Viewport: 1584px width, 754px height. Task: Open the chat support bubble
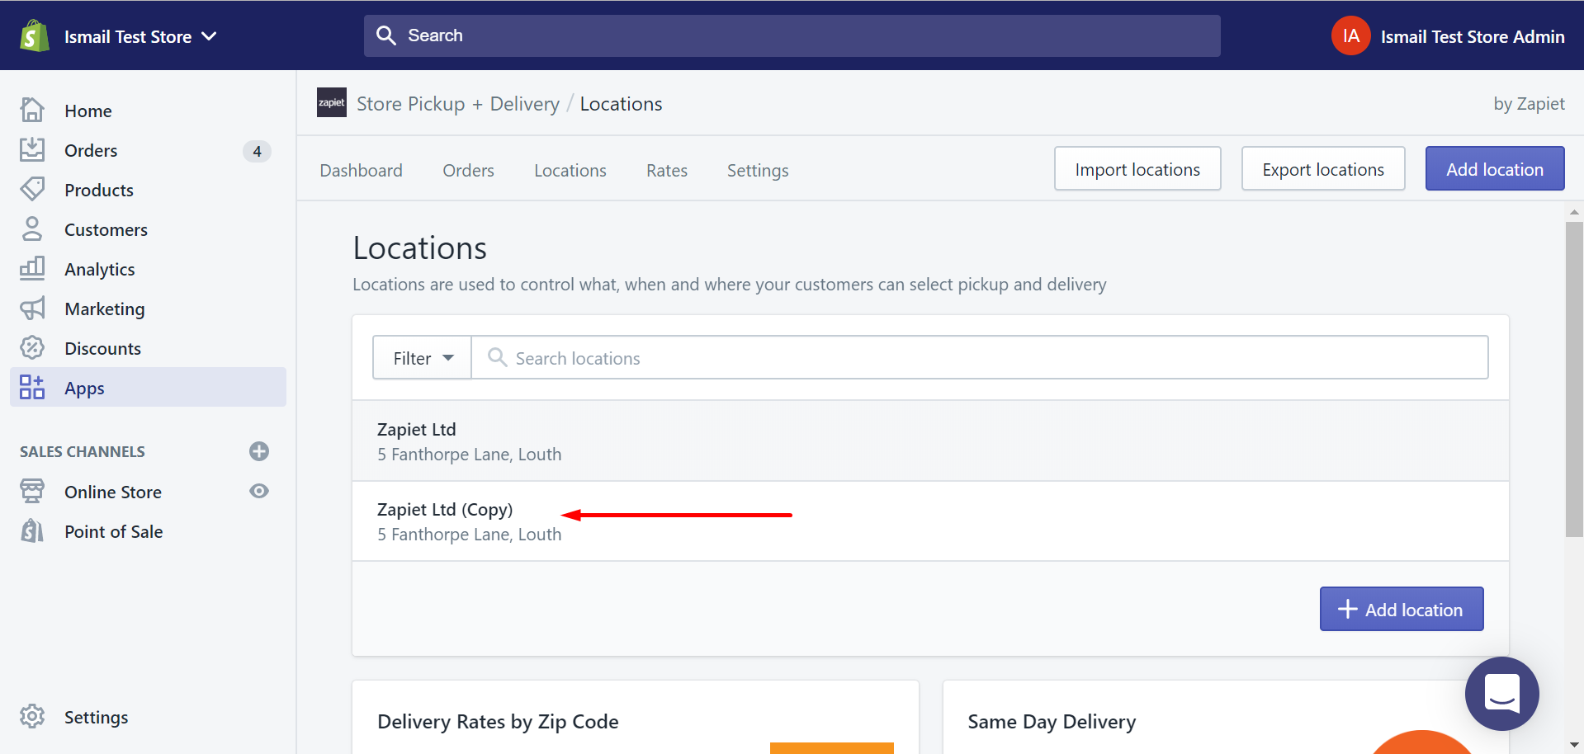coord(1501,693)
